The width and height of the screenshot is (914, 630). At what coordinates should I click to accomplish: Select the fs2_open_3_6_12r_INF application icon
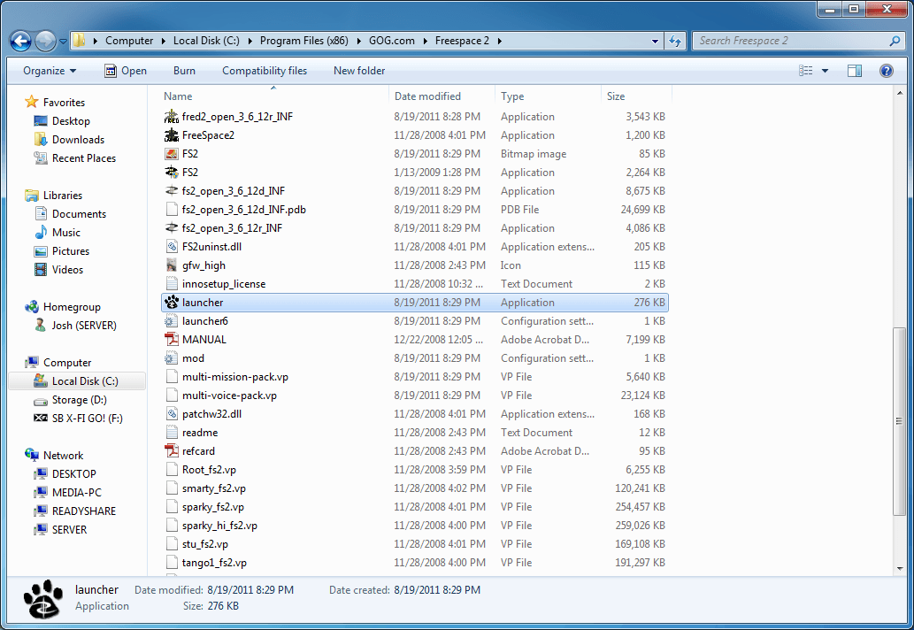point(172,228)
